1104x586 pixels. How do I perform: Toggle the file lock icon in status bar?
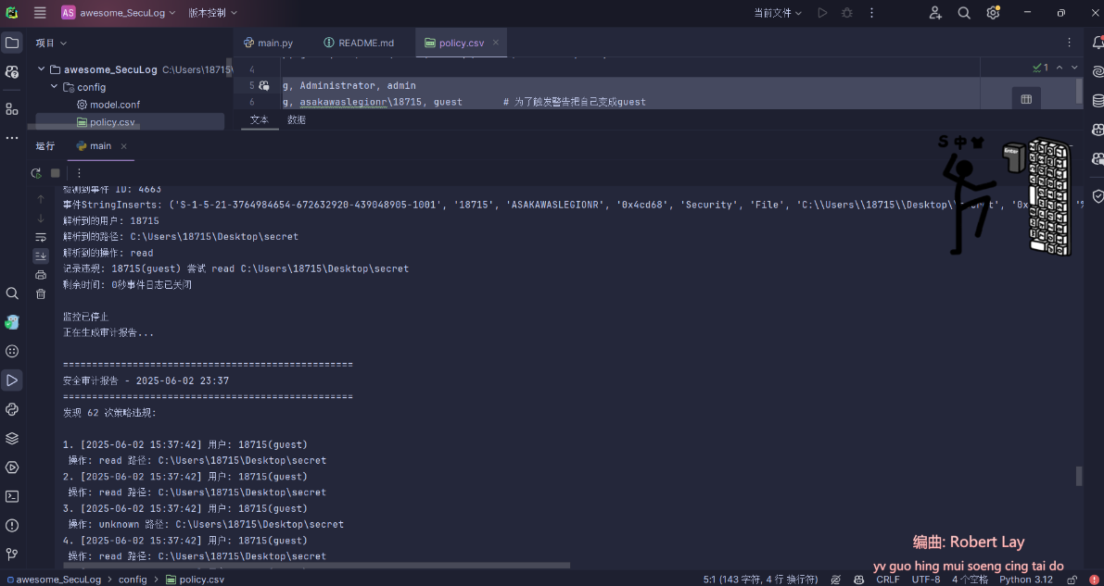coord(1072,579)
